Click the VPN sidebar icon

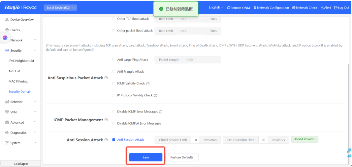pyautogui.click(x=7, y=112)
